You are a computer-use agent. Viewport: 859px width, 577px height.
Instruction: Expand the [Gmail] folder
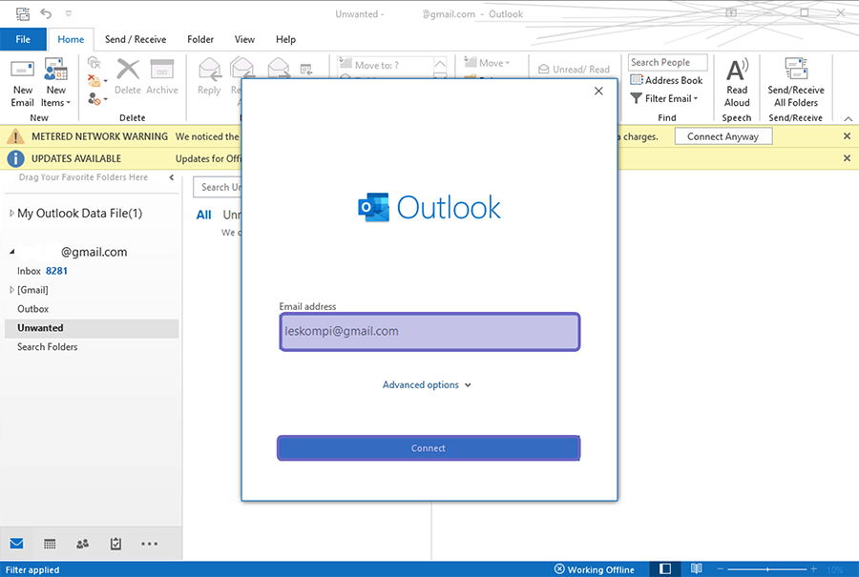click(x=12, y=290)
